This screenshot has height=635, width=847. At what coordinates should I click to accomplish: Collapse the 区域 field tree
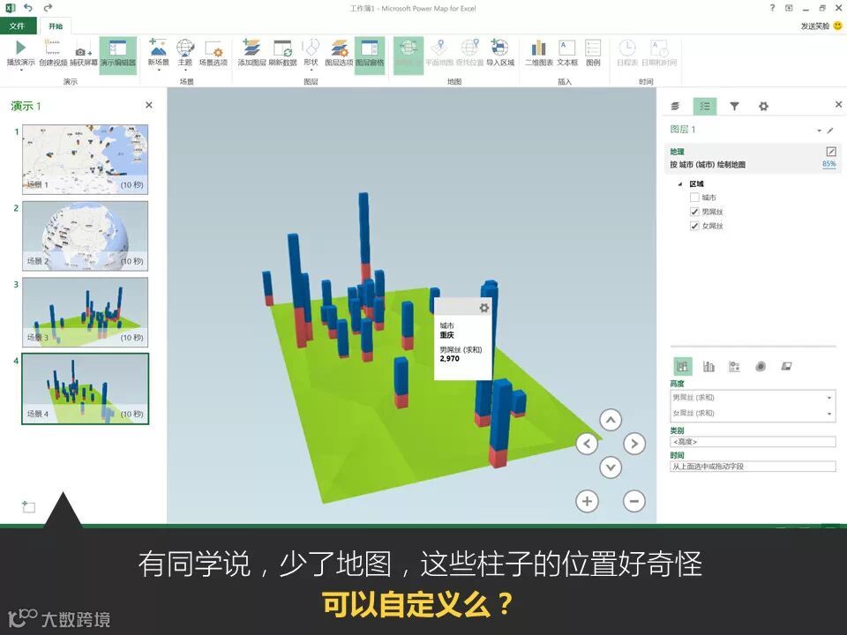(679, 184)
